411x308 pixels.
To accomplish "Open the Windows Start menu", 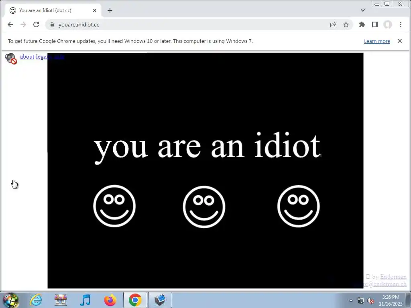I will [x=10, y=300].
